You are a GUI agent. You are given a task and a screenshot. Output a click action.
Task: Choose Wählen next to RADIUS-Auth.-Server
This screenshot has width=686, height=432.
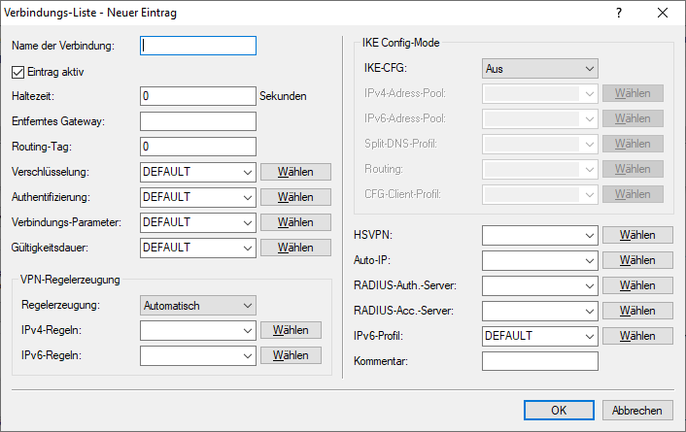tap(637, 285)
